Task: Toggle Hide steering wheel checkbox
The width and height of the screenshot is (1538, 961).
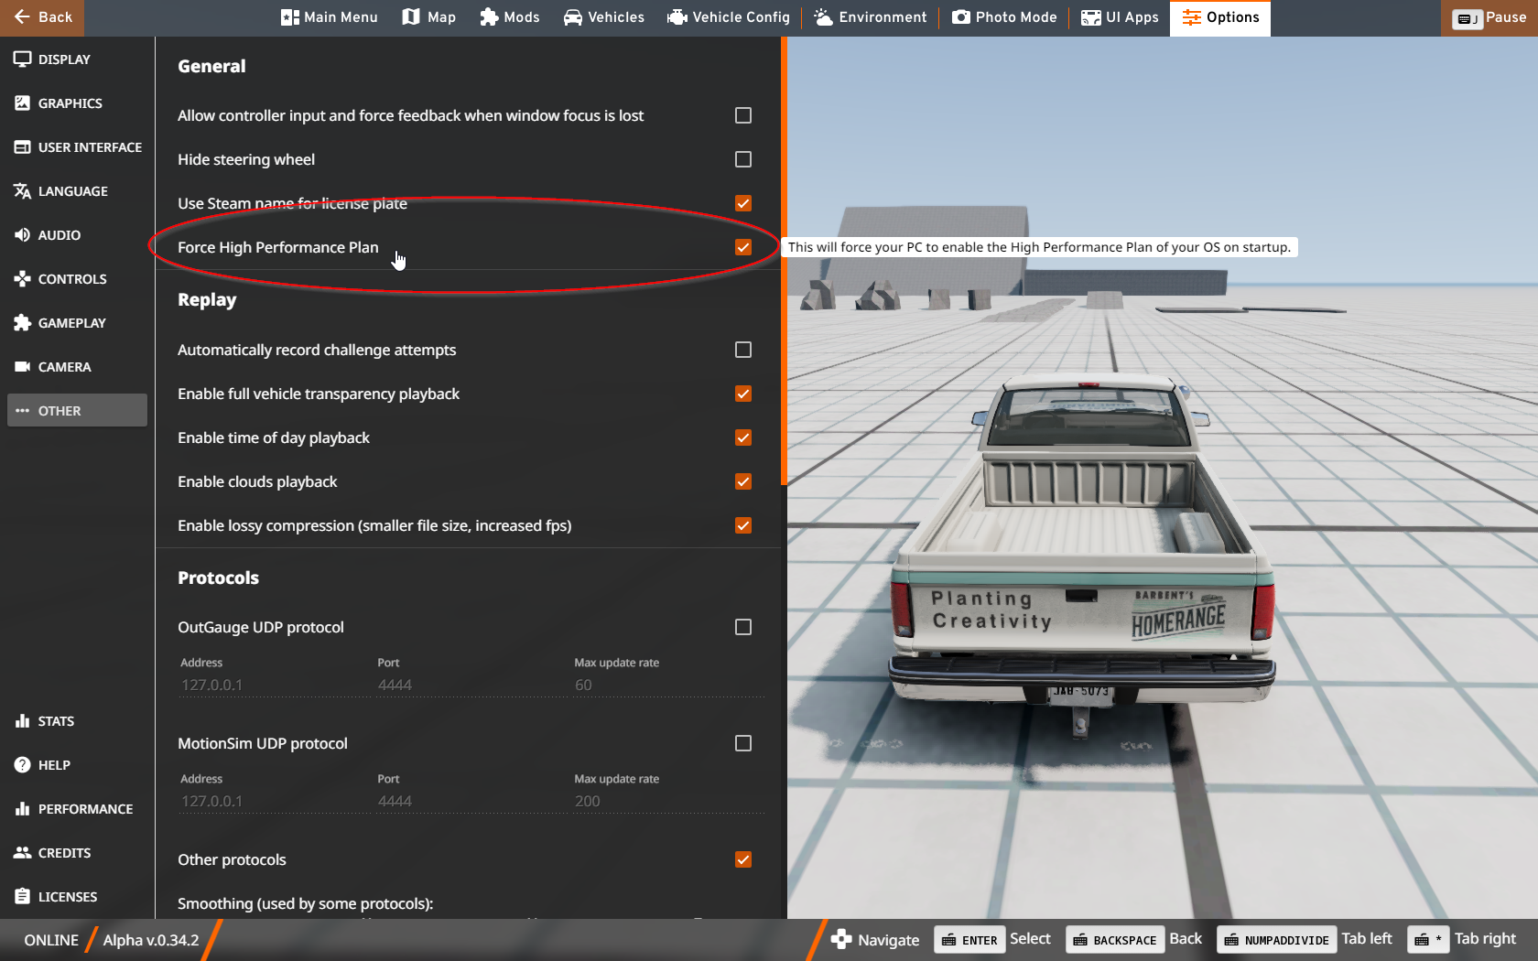Action: (743, 159)
